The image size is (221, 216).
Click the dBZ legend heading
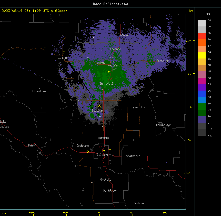(x=208, y=14)
